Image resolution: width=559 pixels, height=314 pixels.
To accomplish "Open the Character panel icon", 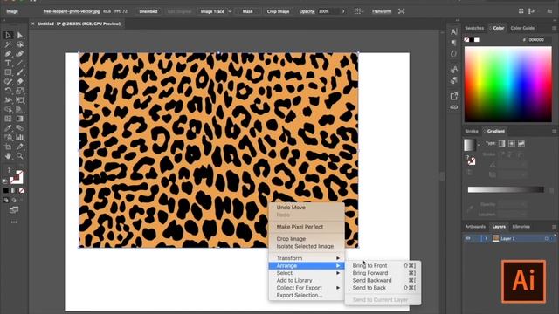I will point(454,31).
